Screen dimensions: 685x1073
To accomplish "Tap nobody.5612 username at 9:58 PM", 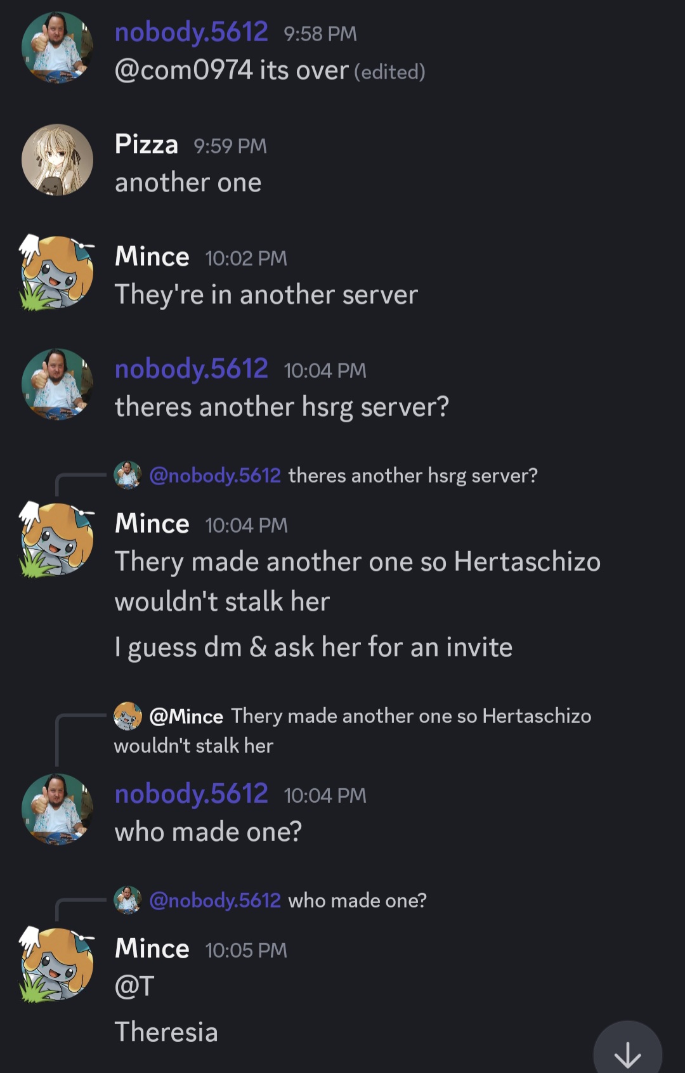I will pos(192,32).
